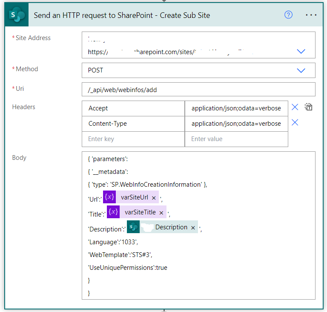Click the 'WebTemplate':'STS#3' body line

120,255
